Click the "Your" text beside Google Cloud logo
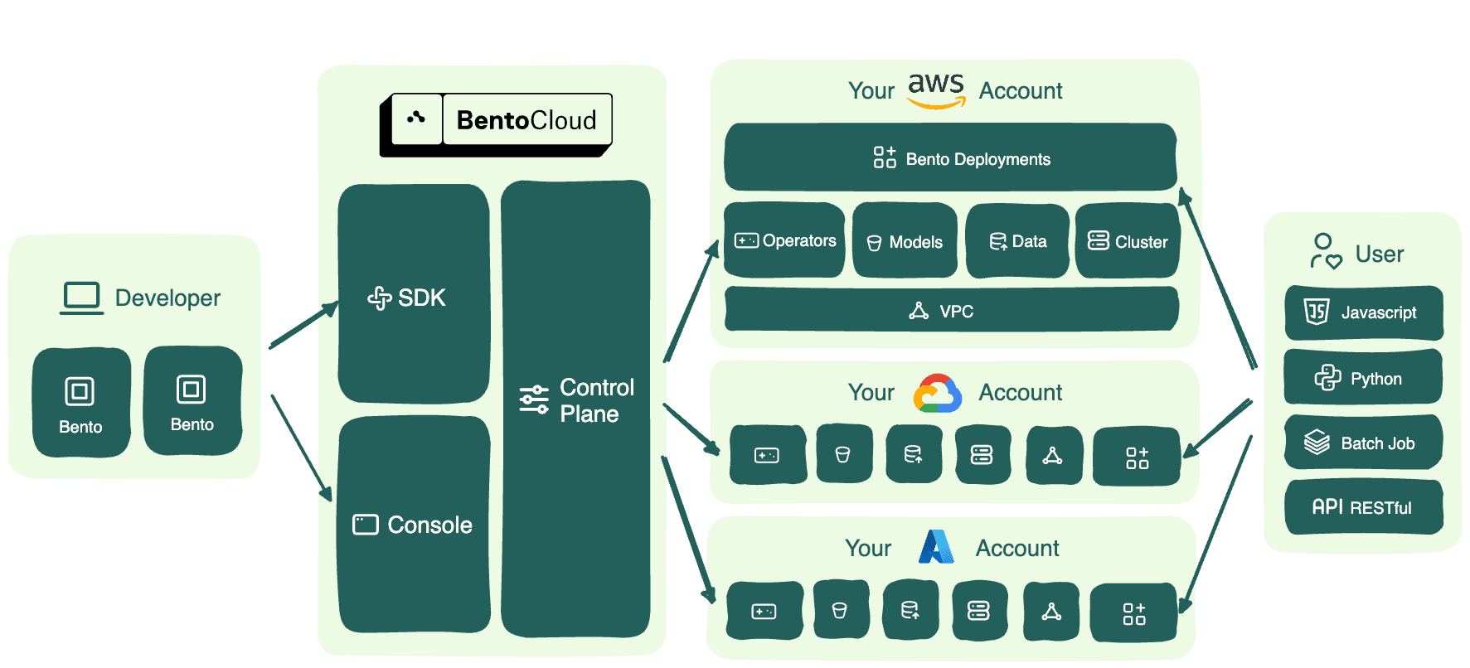The width and height of the screenshot is (1470, 668). 871,392
